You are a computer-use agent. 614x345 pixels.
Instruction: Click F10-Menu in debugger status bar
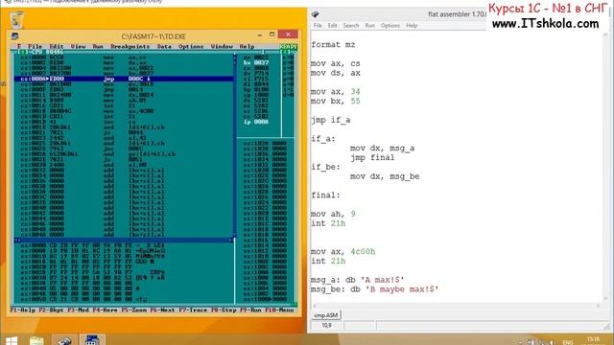tap(279, 310)
